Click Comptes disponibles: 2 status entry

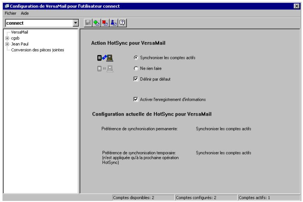click(143, 198)
